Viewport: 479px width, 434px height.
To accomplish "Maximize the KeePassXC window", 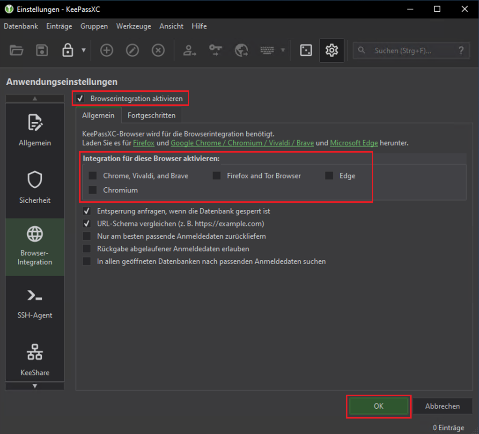I will (437, 9).
